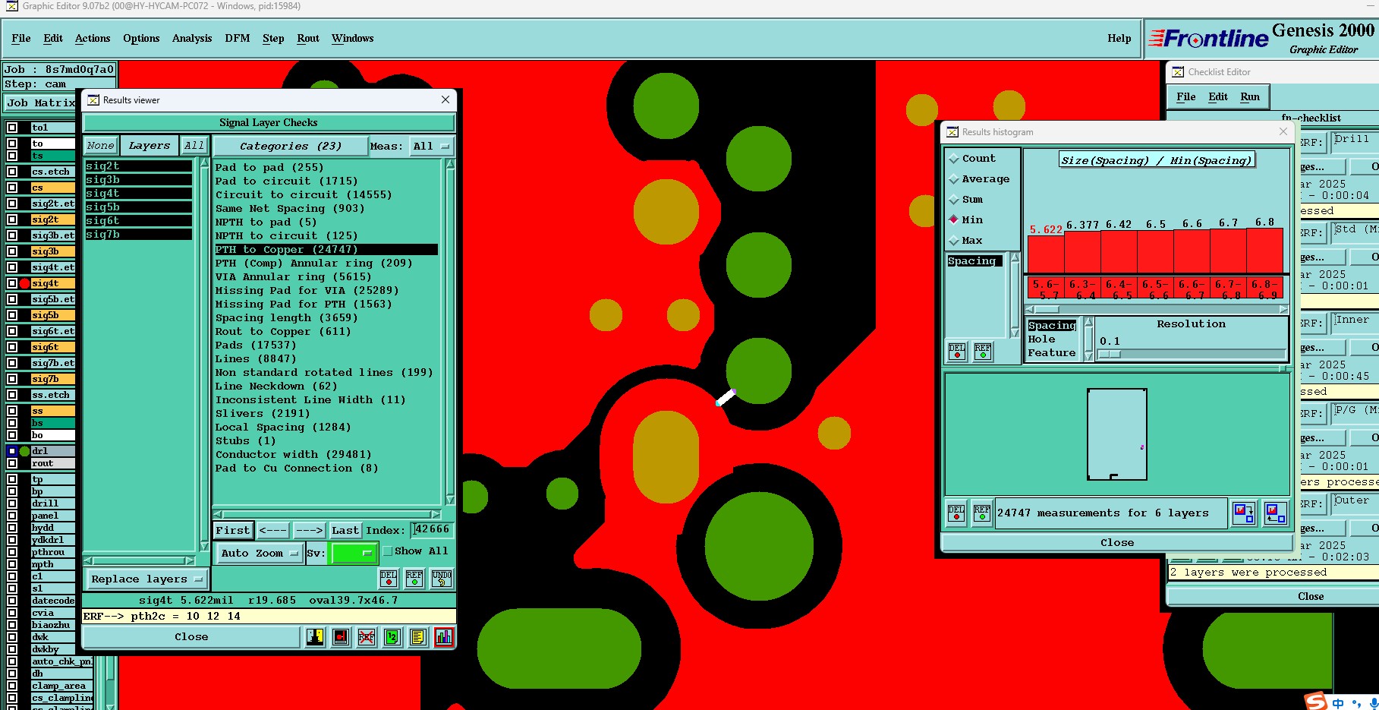
Task: Click REF icon beside the measurements count text
Action: [x=982, y=513]
